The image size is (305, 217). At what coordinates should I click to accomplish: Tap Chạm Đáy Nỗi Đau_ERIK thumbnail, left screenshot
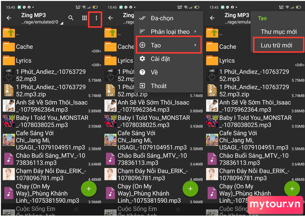(9, 174)
